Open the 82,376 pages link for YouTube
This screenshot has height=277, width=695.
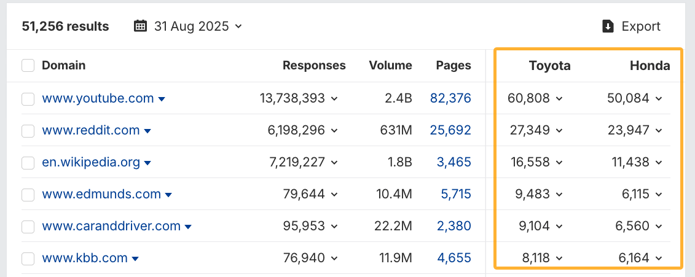(450, 98)
